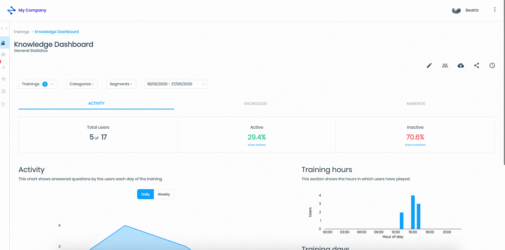
Task: Open the RANKINGS tab
Action: (416, 104)
